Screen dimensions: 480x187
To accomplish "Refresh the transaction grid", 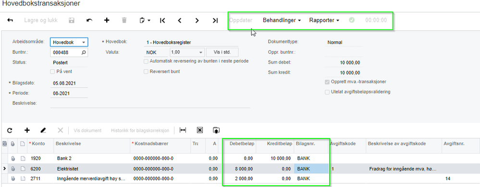I will pos(10,130).
